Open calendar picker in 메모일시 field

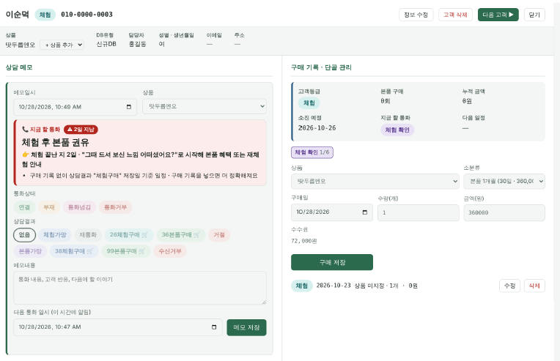pos(129,107)
